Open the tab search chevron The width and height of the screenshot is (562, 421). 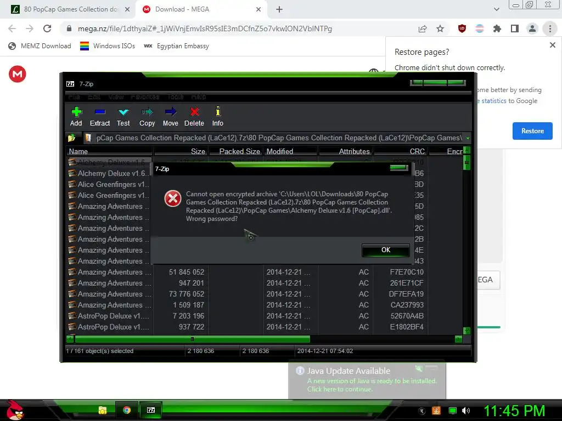click(496, 9)
